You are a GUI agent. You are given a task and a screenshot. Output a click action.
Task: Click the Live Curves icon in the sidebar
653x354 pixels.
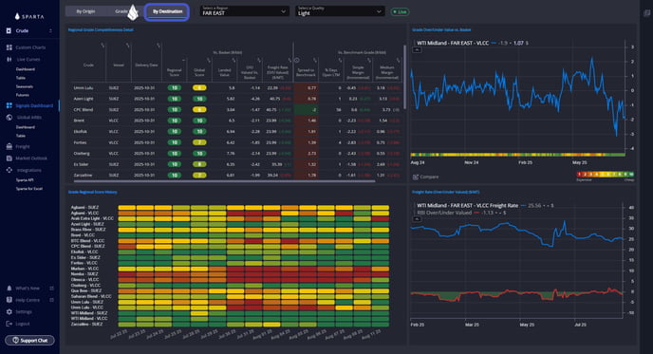coord(9,59)
